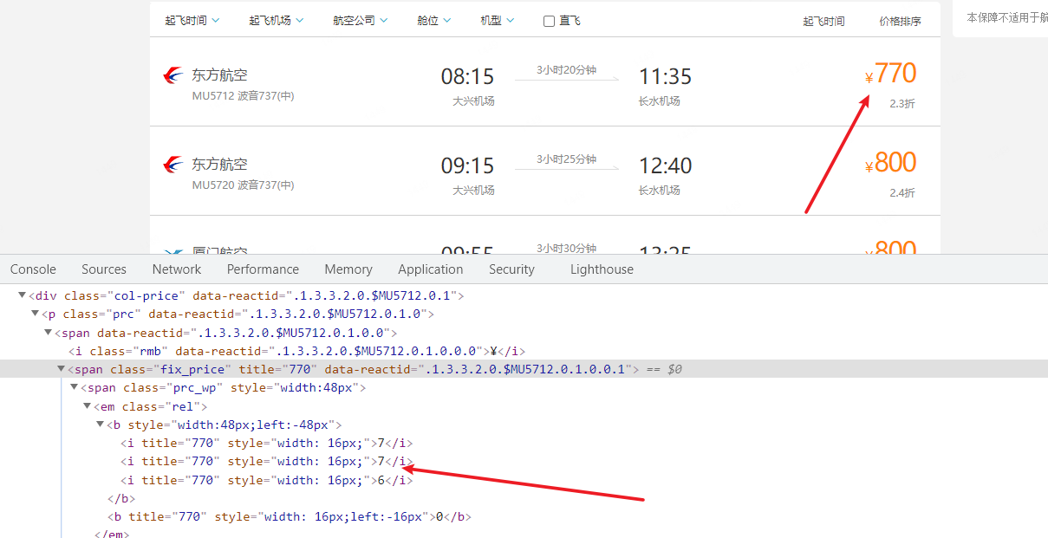
Task: Open the Network tab in DevTools
Action: [177, 269]
